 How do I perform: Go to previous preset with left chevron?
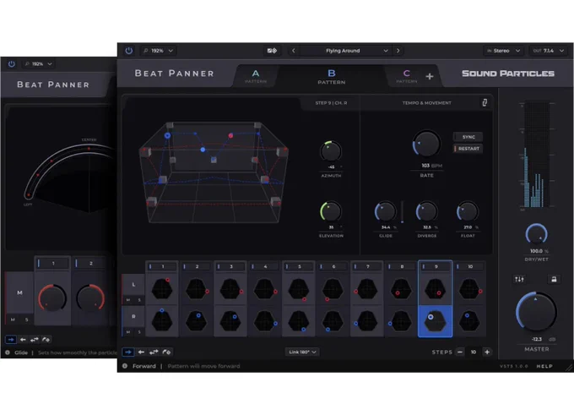click(293, 51)
